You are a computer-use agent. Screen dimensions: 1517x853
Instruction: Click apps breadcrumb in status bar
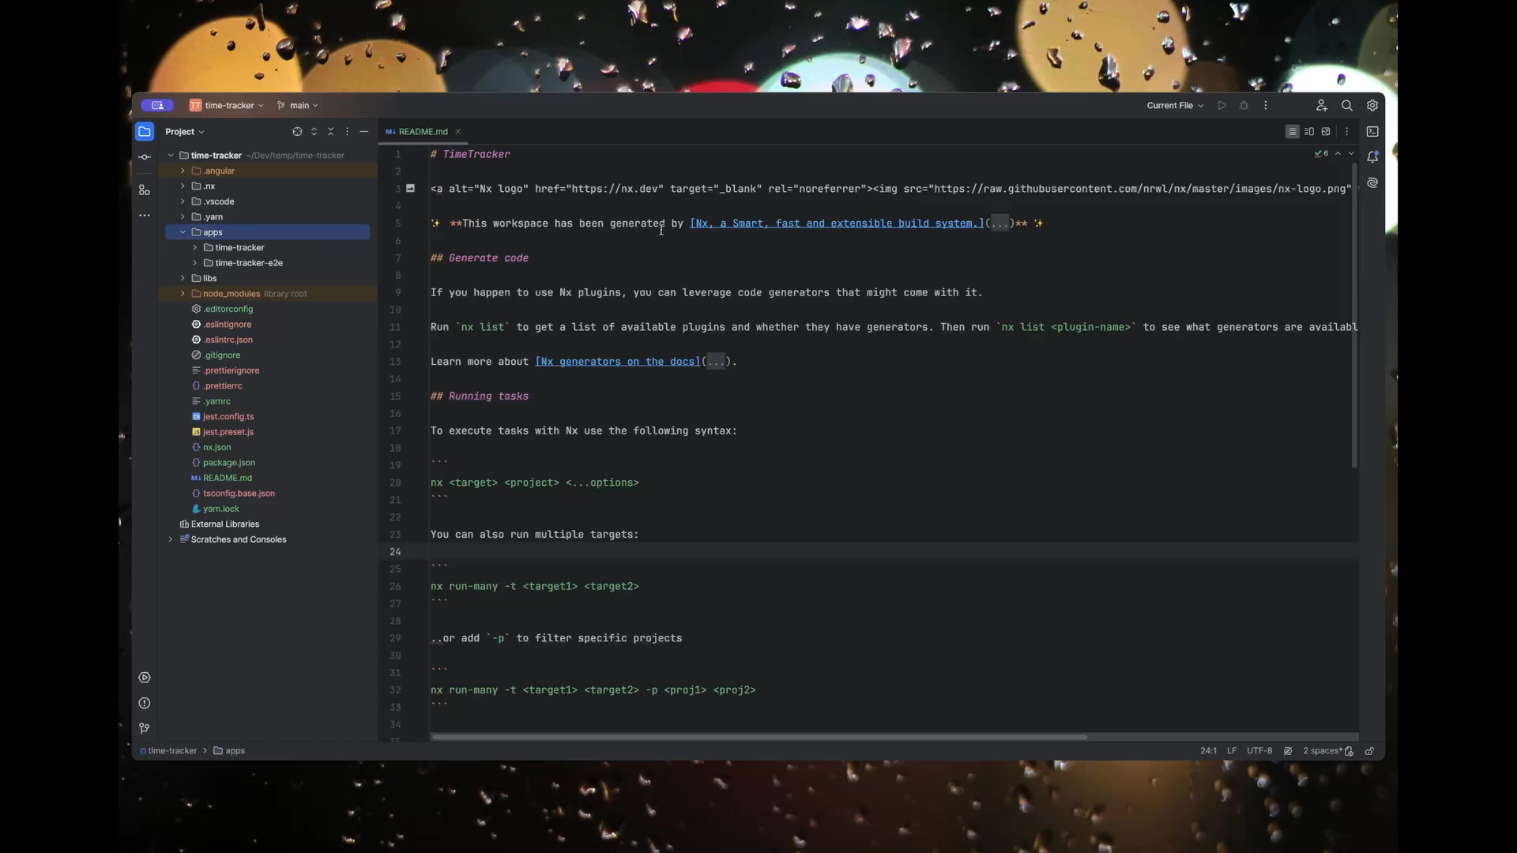pyautogui.click(x=229, y=751)
